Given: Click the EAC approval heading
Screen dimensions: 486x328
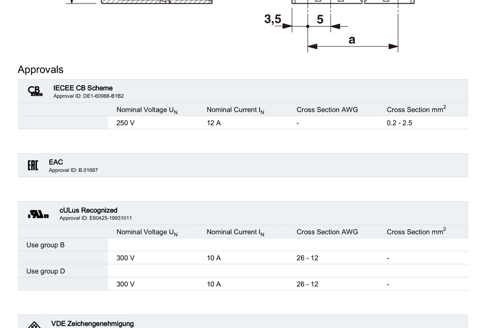Looking at the screenshot, I should [x=56, y=162].
